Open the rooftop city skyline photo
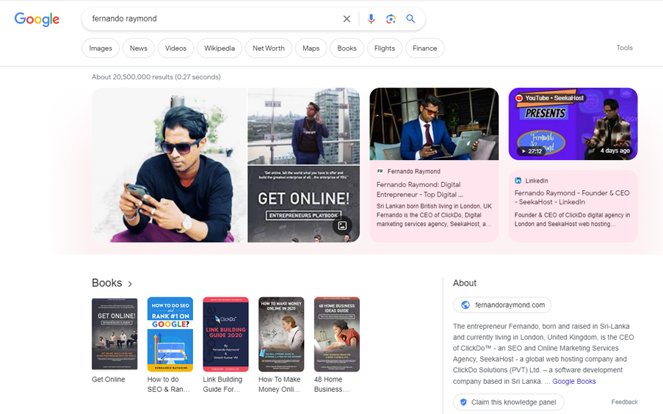This screenshot has height=414, width=663. 303,126
